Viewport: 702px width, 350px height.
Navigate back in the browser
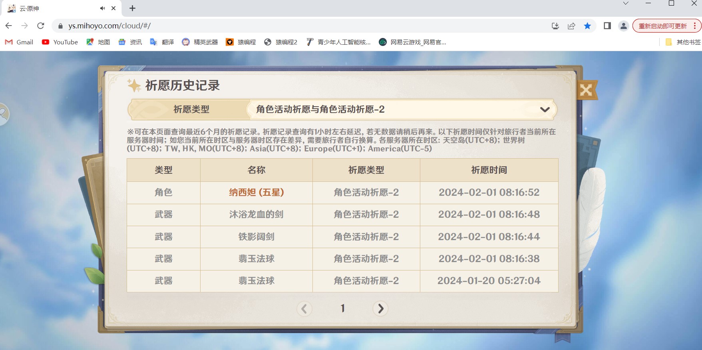[x=9, y=26]
